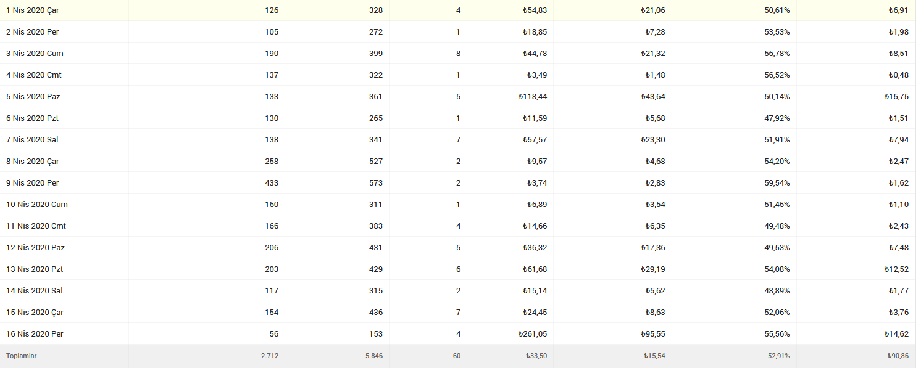Select the 12 Nis 2020 Paz row label

click(x=35, y=248)
